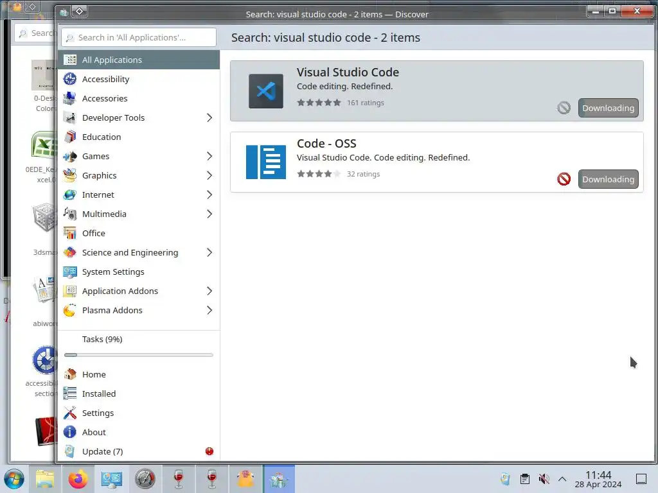Unmute the volume tray icon

[x=544, y=479]
